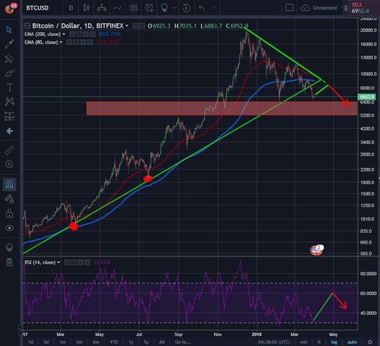Open chart settings gear in the bottom bar
Viewport: 380px width, 346px height.
[x=370, y=342]
